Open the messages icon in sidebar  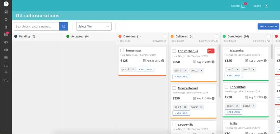click(x=6, y=35)
